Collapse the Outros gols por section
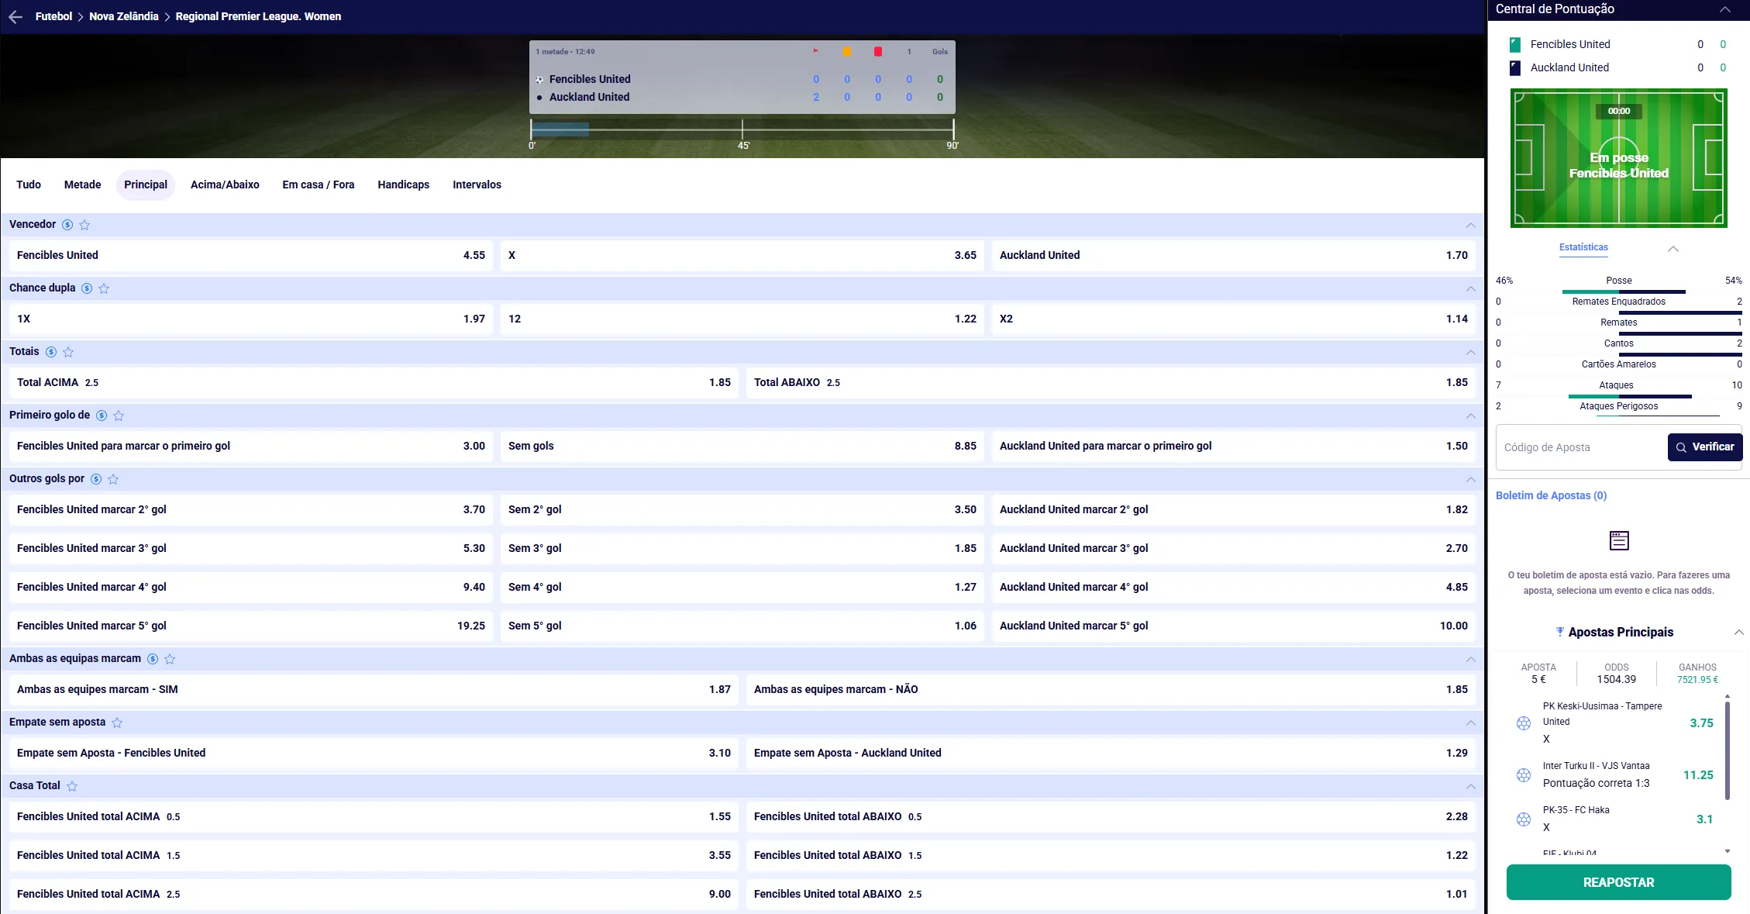 click(x=1470, y=479)
